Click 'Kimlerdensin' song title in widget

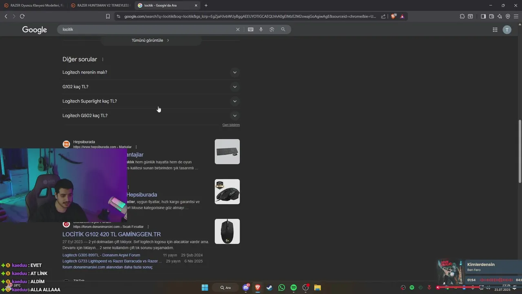(481, 265)
